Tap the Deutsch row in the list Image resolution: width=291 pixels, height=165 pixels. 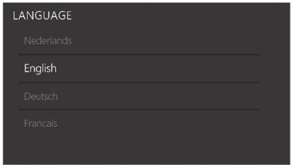139,96
